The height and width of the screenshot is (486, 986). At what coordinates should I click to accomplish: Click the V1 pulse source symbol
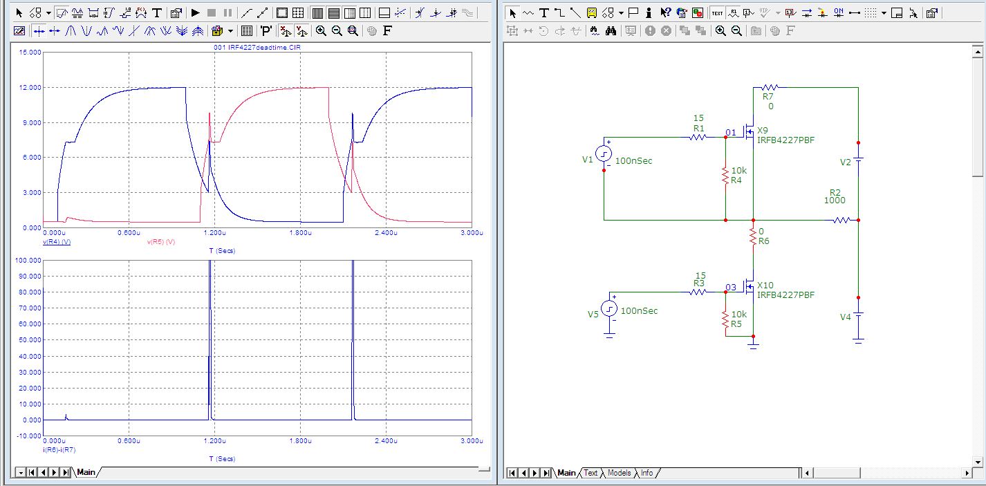604,153
